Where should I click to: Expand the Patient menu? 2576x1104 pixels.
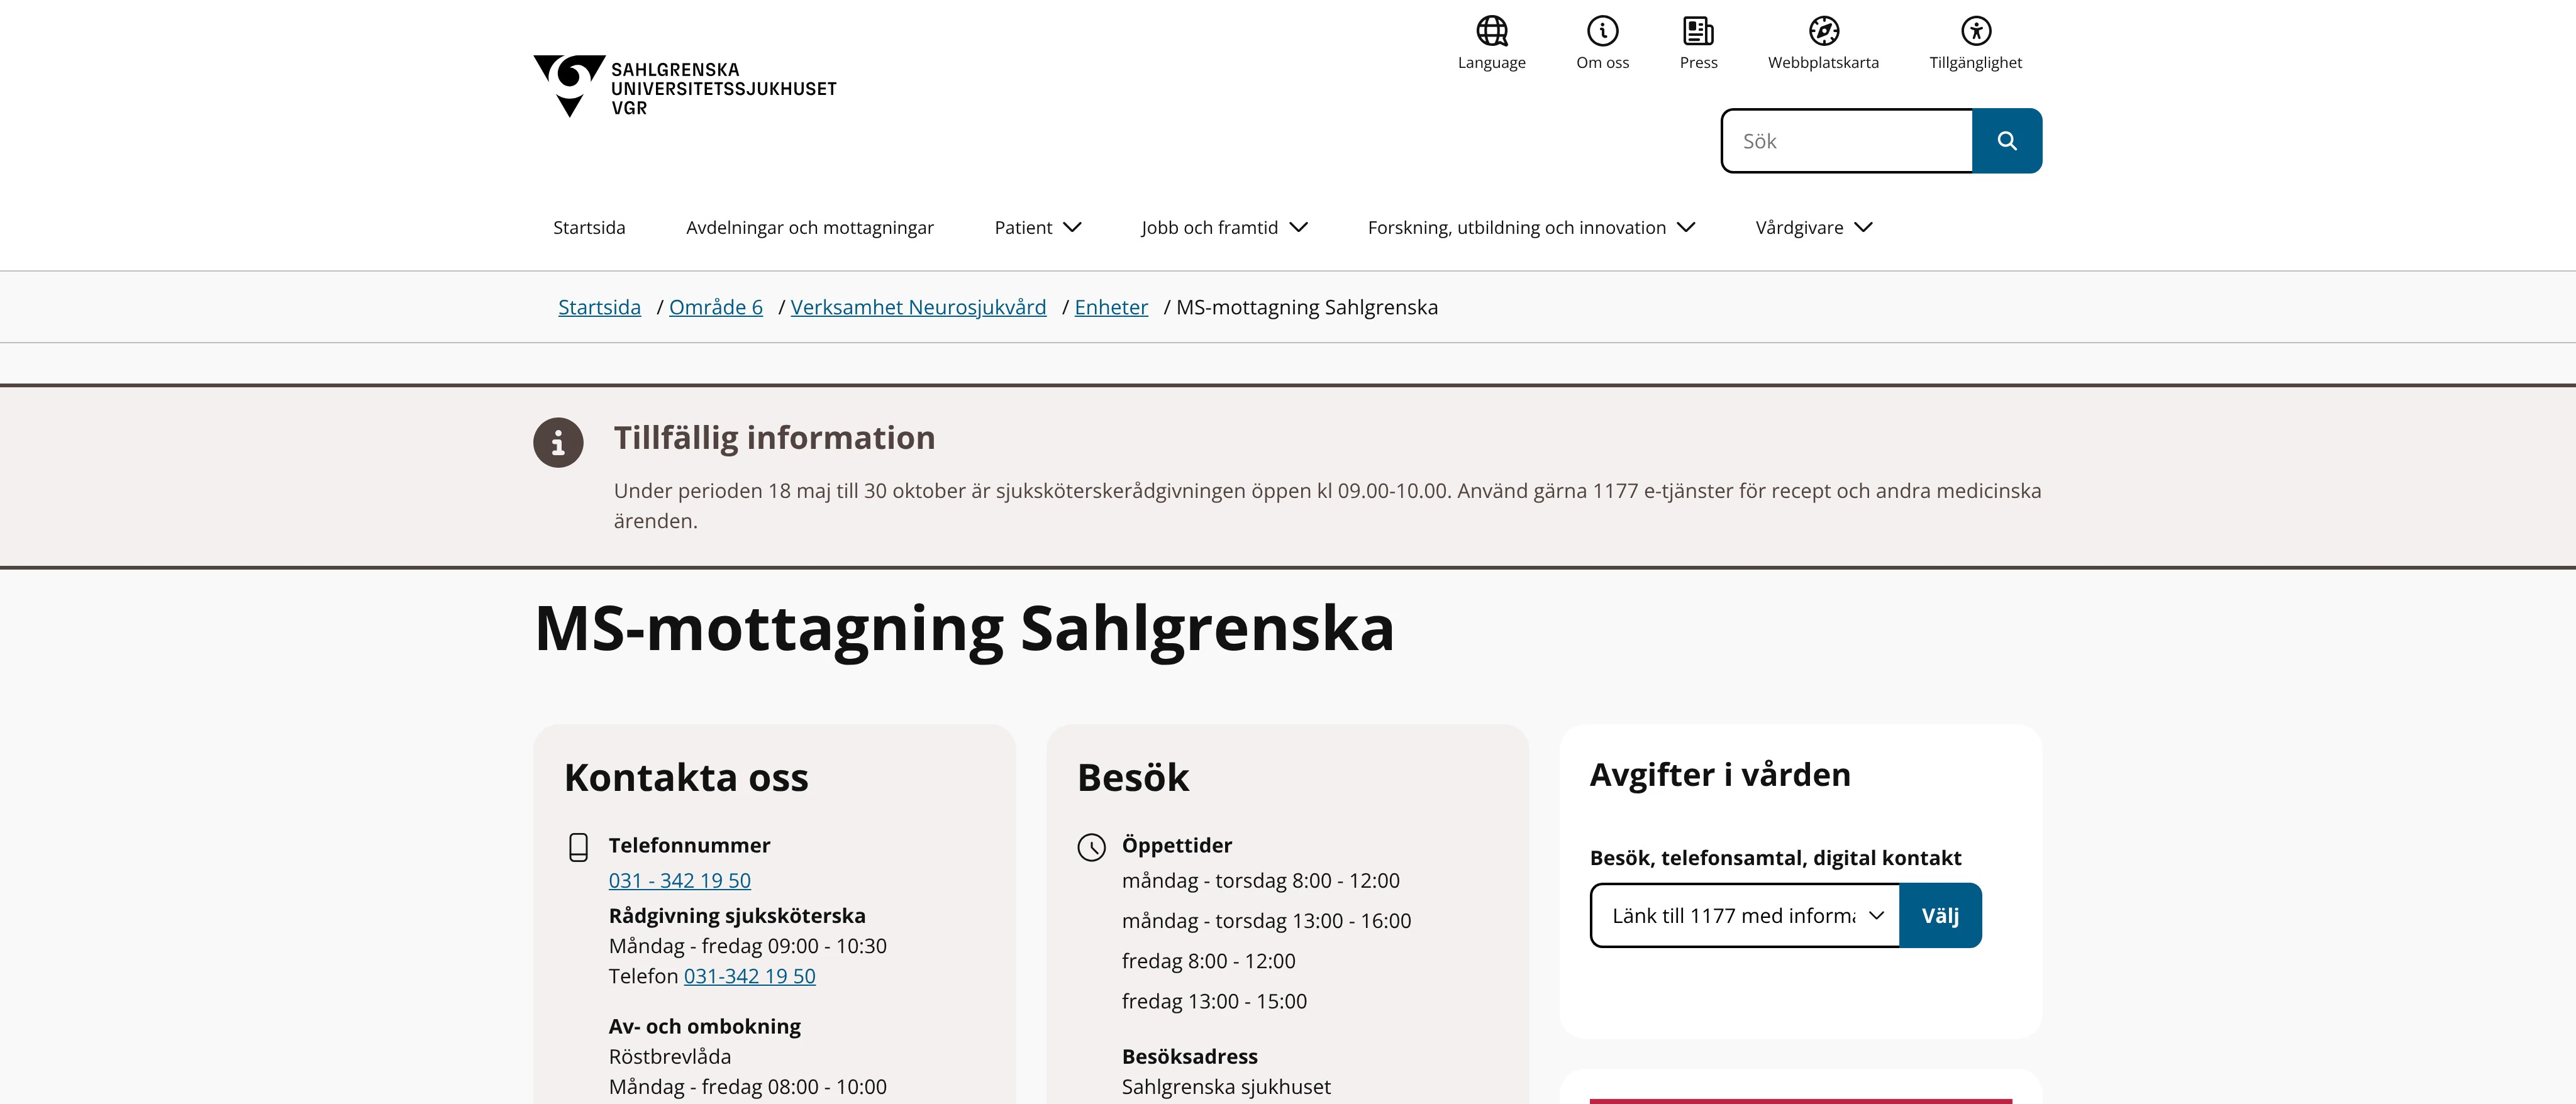1037,228
